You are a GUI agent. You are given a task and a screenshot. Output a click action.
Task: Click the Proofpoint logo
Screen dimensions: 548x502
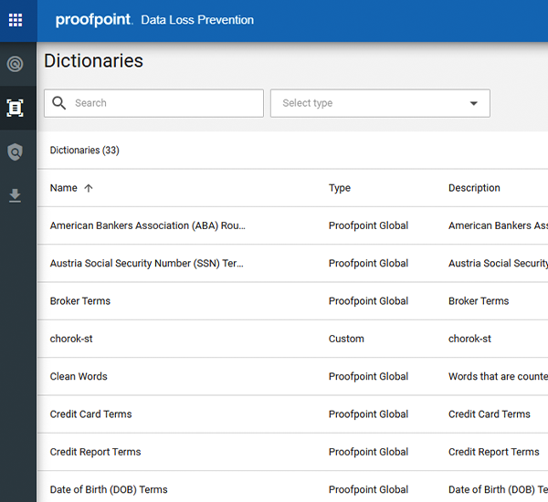(x=94, y=19)
